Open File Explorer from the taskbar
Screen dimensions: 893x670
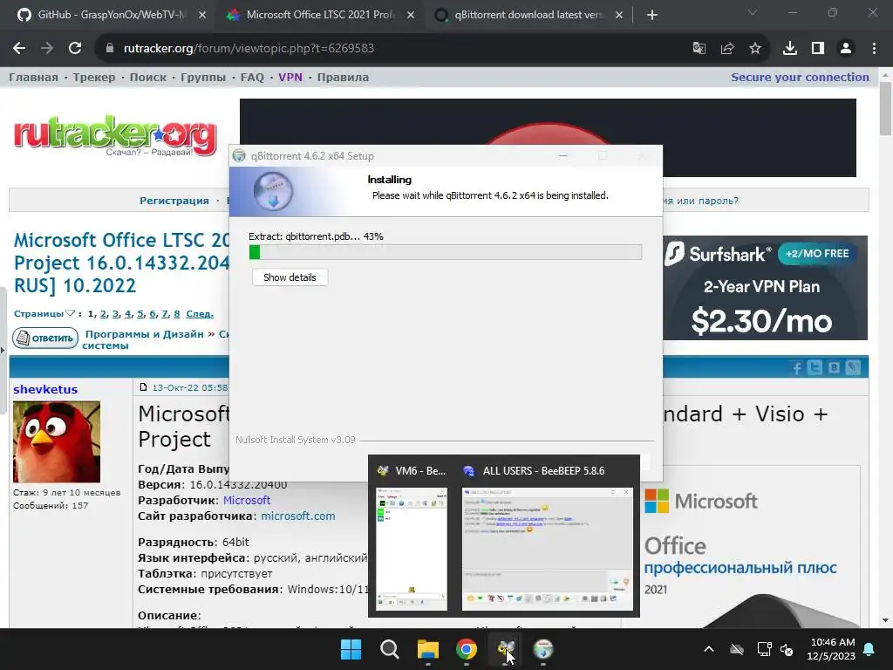[427, 649]
